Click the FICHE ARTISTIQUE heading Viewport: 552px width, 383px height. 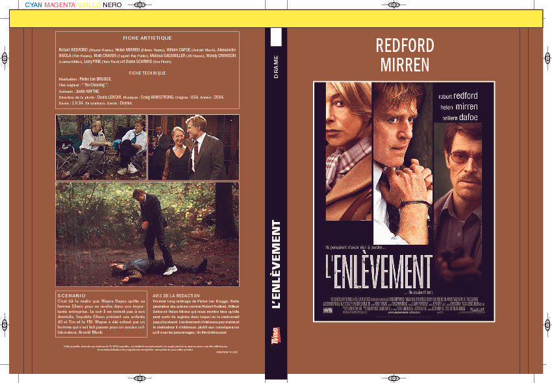(x=147, y=38)
